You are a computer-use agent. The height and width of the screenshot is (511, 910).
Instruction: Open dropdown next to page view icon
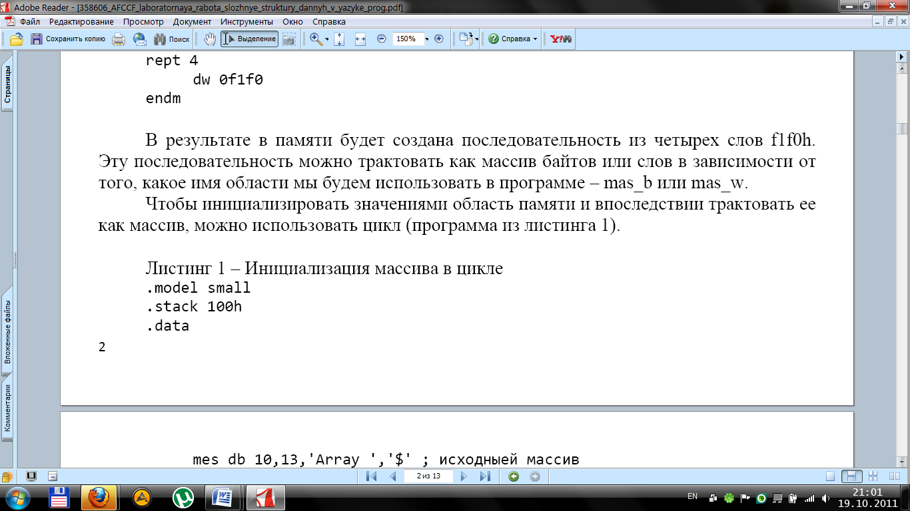tap(477, 39)
